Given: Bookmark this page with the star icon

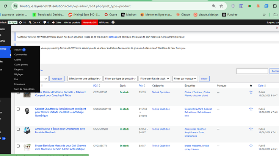Looking at the screenshot, I should pos(221,6).
